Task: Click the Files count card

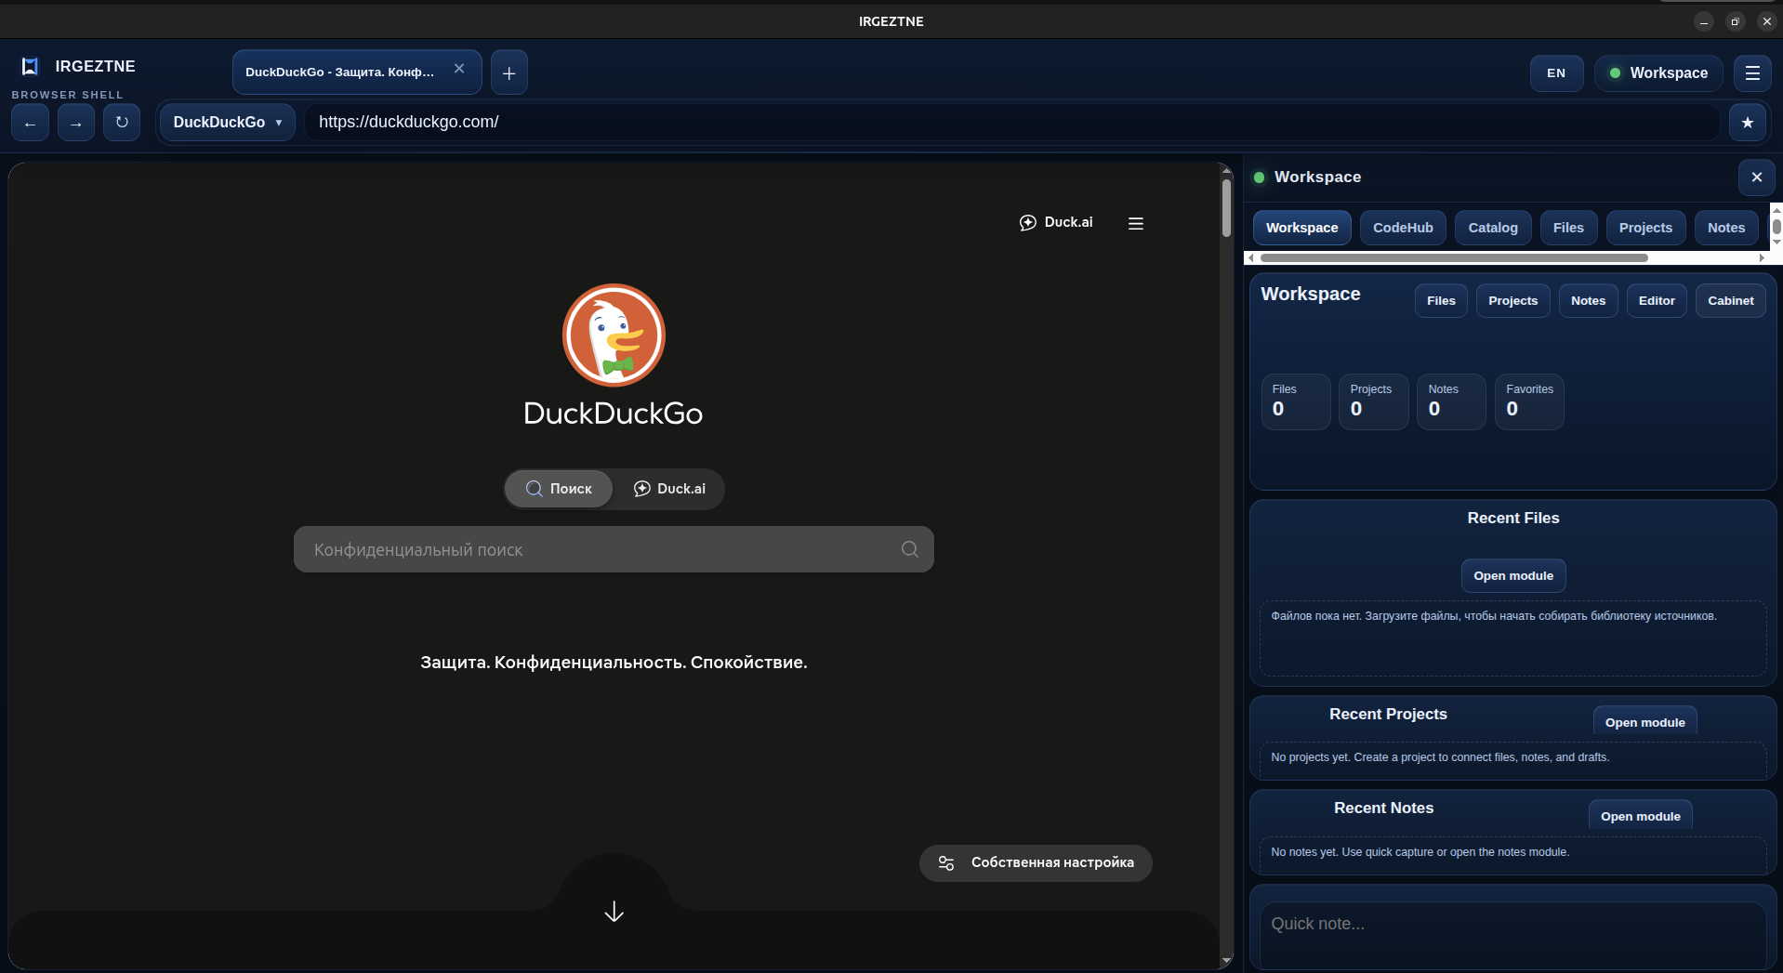Action: [x=1295, y=401]
